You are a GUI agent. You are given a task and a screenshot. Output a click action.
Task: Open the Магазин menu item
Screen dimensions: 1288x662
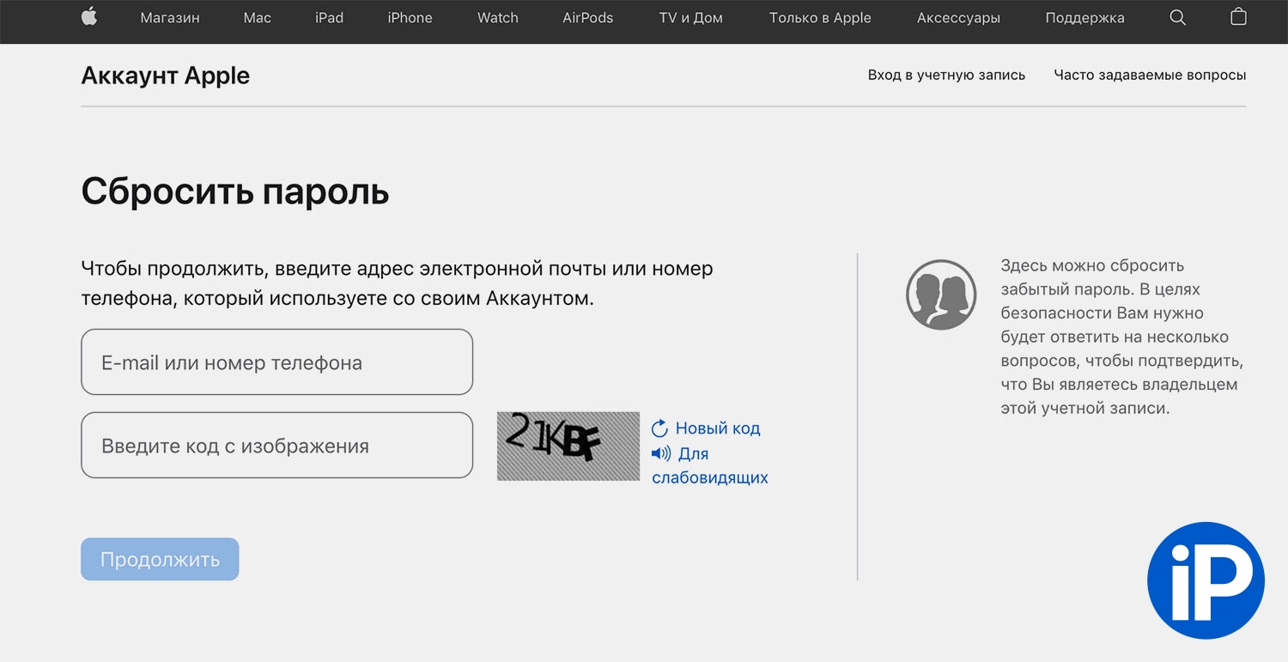170,17
